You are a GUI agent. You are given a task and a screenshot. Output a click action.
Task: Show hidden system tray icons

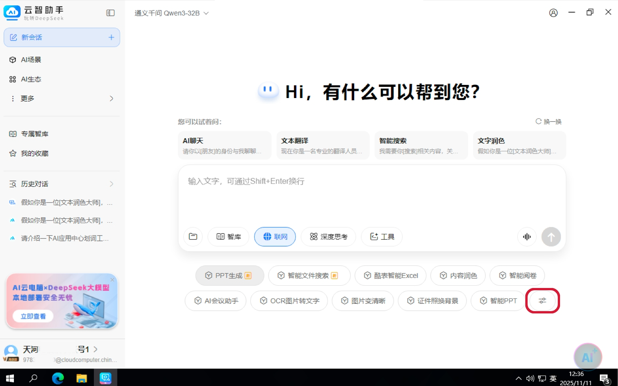coord(518,378)
